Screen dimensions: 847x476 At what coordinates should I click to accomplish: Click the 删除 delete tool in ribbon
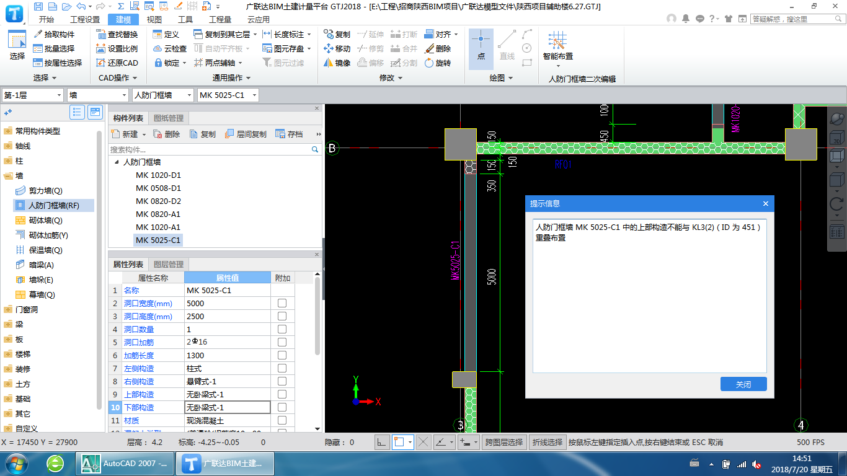pos(438,48)
